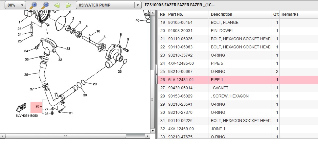Click the FWD direction arrow in diagram

click(x=21, y=109)
